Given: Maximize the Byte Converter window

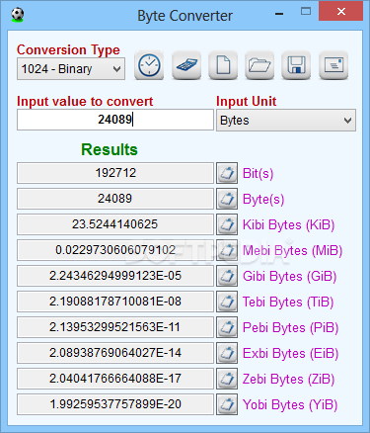Looking at the screenshot, I should [x=306, y=12].
